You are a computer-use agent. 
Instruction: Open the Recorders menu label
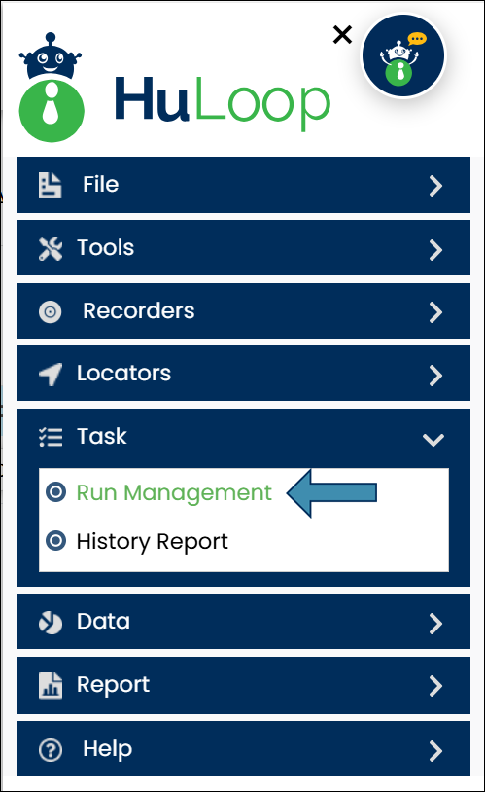click(x=139, y=310)
